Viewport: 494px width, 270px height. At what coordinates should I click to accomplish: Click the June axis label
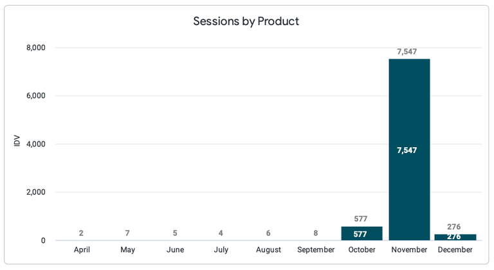(175, 249)
